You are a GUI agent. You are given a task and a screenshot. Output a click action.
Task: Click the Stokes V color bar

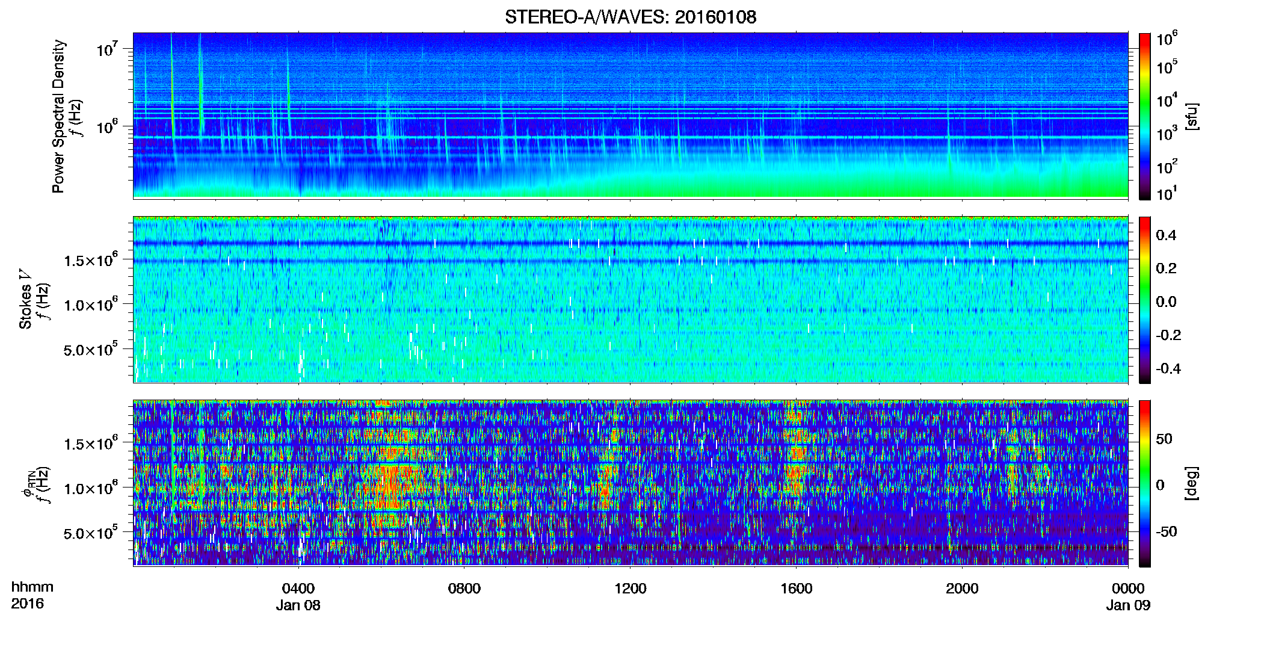pyautogui.click(x=1145, y=300)
